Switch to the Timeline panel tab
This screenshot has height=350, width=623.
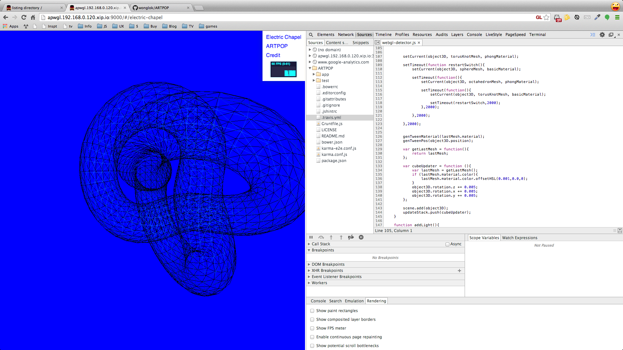point(383,35)
